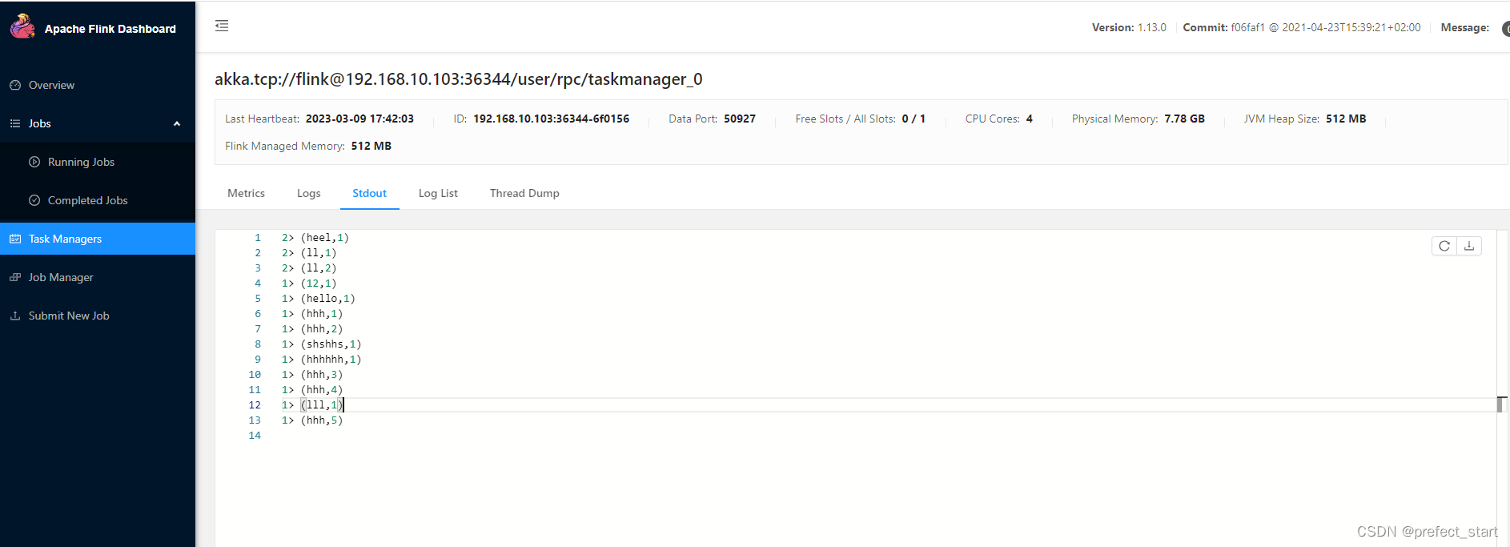Click the Apache Flink squirrel logo

[x=22, y=26]
